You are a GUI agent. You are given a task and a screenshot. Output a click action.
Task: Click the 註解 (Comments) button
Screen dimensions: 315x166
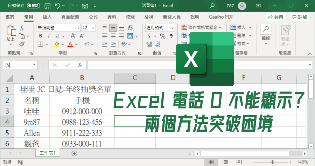pyautogui.click(x=300, y=17)
